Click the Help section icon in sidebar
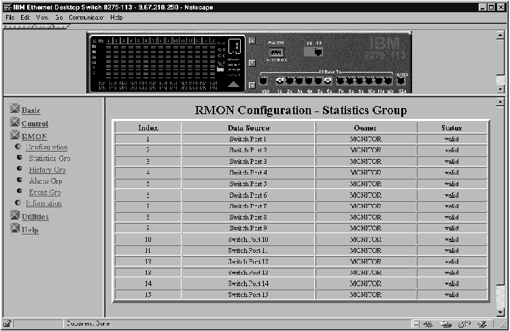This screenshot has width=510, height=331. coord(15,229)
